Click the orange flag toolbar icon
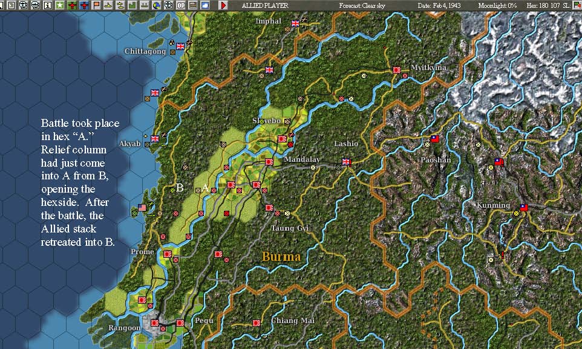Screen dimensions: 582x349 tap(97, 5)
